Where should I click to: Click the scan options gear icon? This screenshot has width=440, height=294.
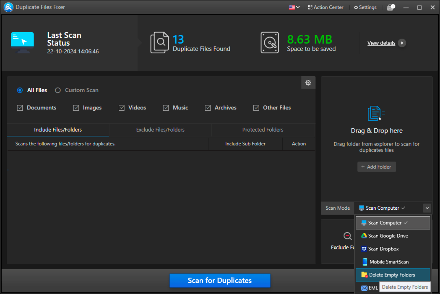(308, 83)
